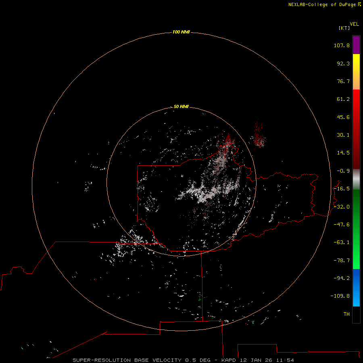Click the -63.1 legend value
The image size is (363, 363).
342,242
